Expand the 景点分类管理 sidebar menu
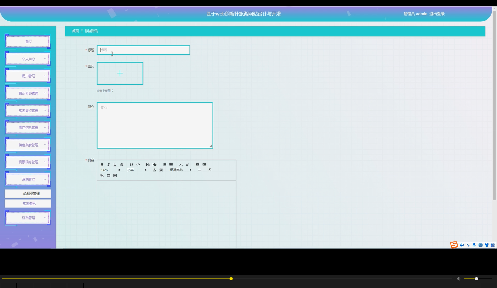Screen dimensions: 497x288 coord(28,93)
